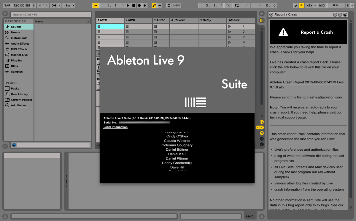Screen dimensions: 356x221
Task: Open the technical support page link
Action: tap(287, 118)
